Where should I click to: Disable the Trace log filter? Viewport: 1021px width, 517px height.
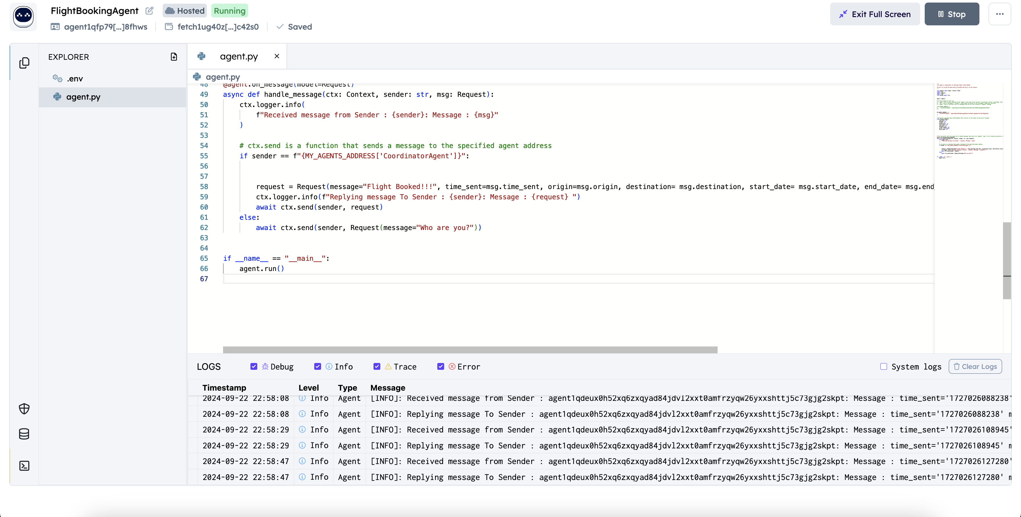[x=377, y=366]
